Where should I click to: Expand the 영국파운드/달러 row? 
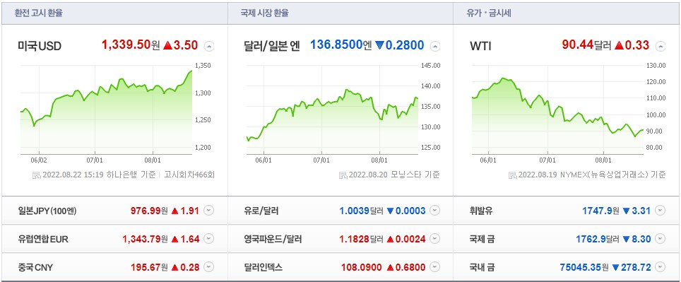click(434, 239)
